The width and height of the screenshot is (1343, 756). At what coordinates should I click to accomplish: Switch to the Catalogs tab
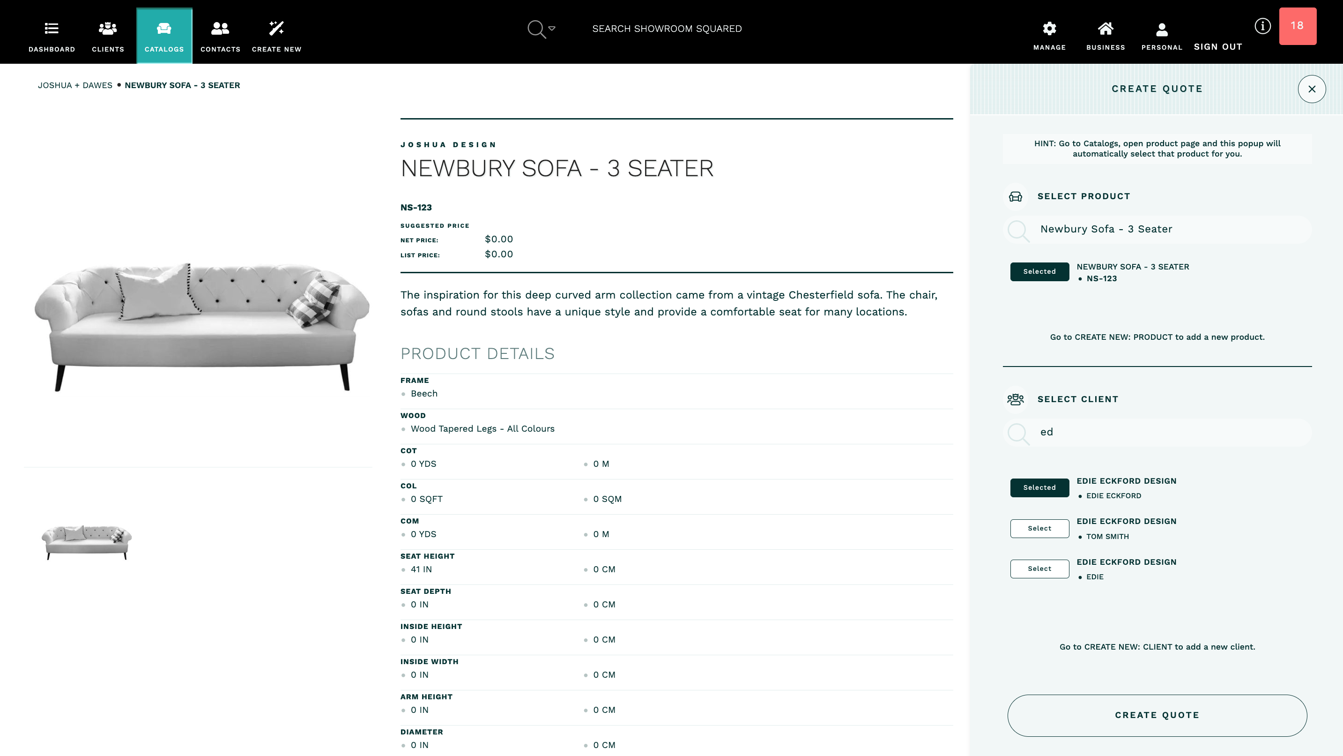click(x=163, y=36)
